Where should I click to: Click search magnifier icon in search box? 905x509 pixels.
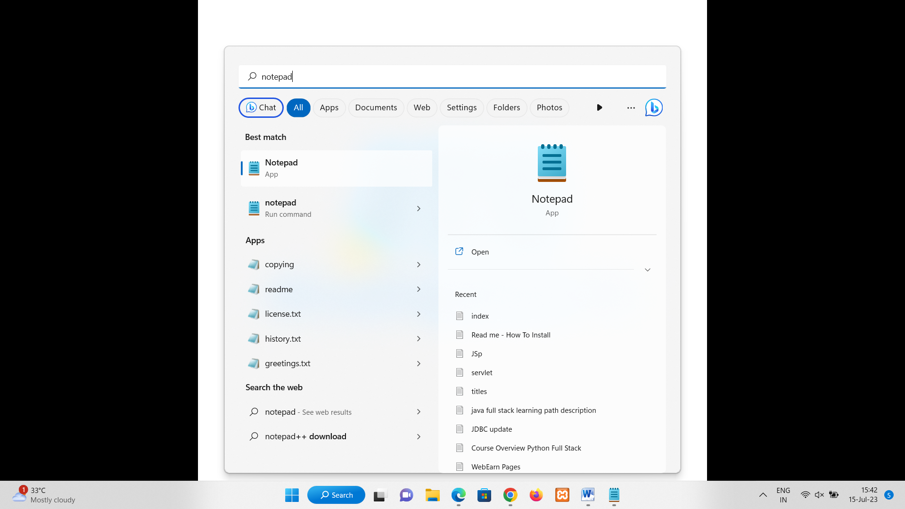click(252, 76)
